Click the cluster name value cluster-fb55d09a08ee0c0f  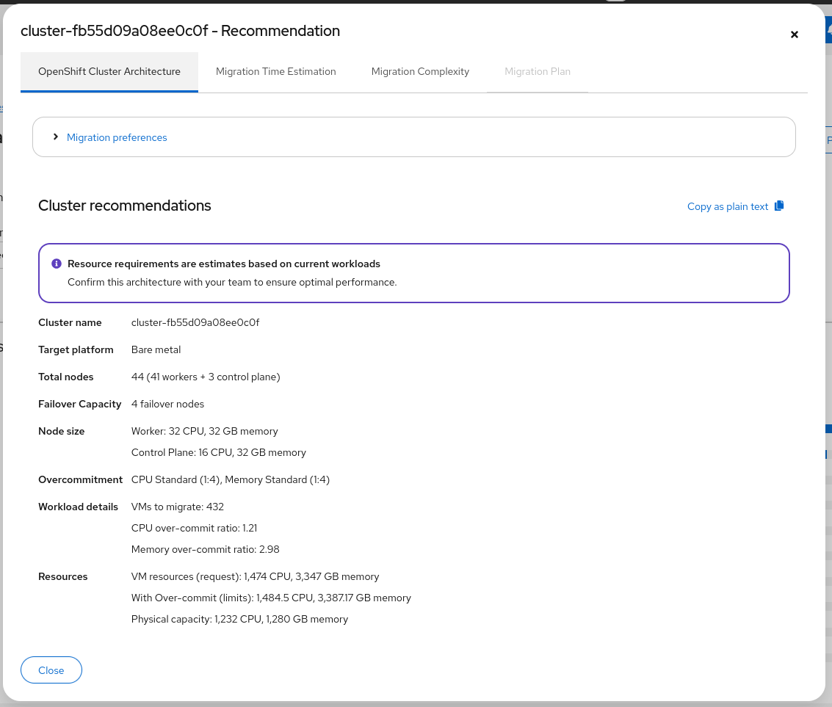click(195, 322)
